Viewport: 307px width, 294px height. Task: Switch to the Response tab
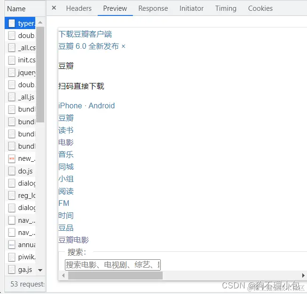pyautogui.click(x=153, y=8)
